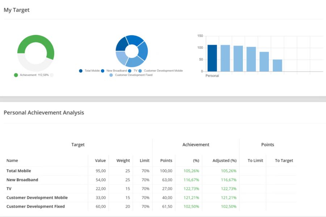Select the Total Mobile row
Screen dimensions: 326x217
pos(150,171)
